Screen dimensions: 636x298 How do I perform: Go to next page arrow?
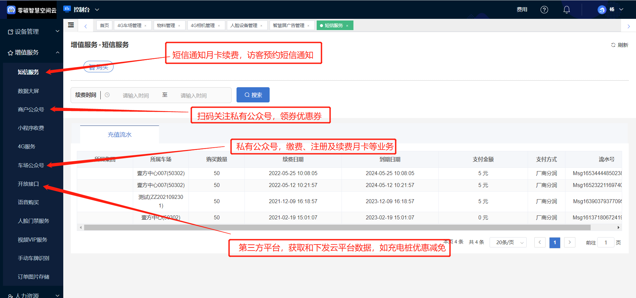570,242
